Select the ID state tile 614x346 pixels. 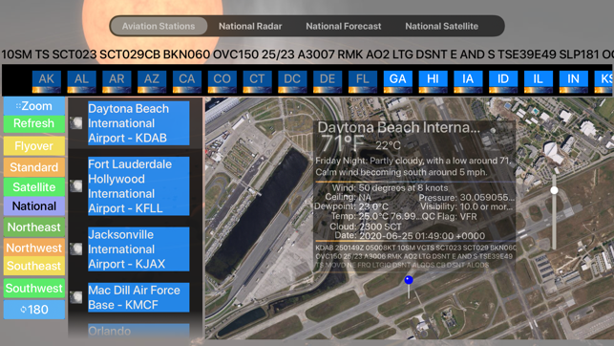tap(503, 81)
